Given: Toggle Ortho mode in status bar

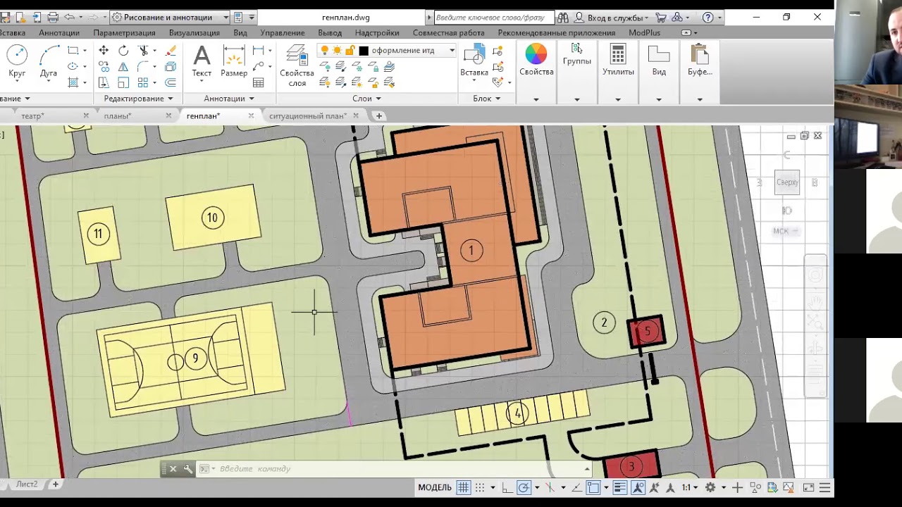Looking at the screenshot, I should tap(507, 487).
